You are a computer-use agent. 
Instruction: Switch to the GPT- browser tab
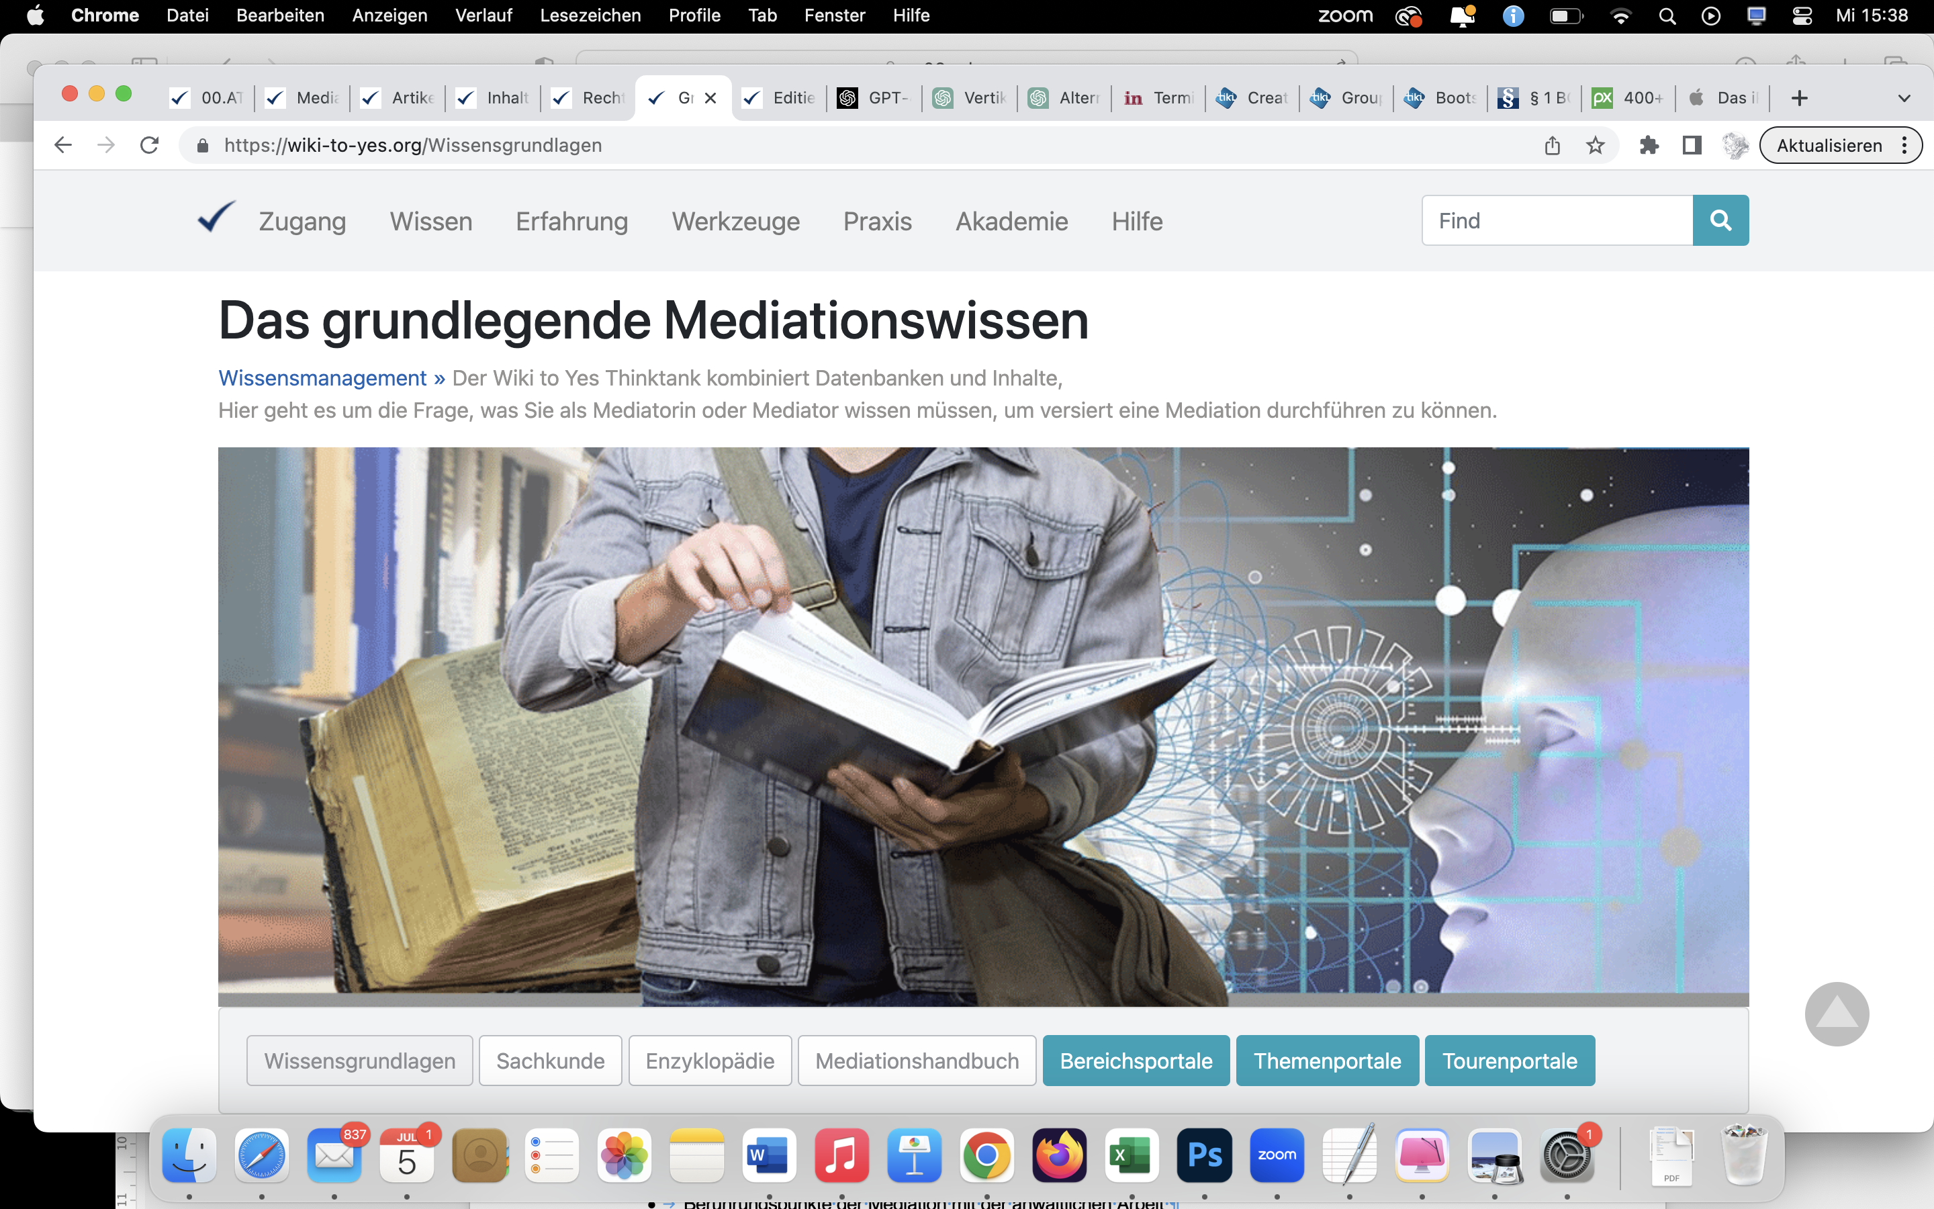coord(875,97)
